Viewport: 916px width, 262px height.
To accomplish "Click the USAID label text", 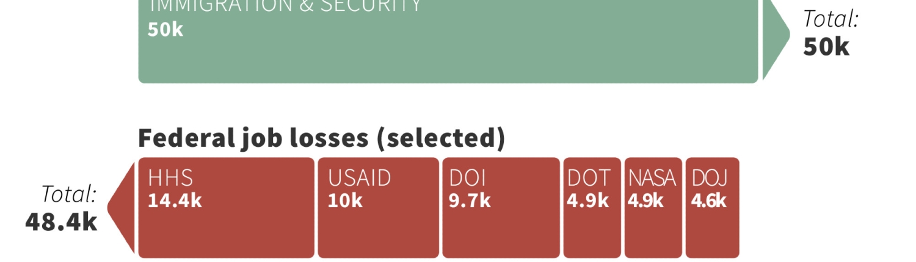I will pyautogui.click(x=359, y=178).
